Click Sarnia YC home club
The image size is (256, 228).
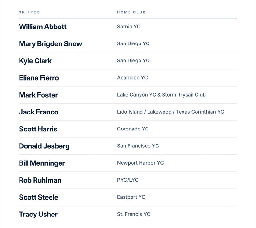point(129,27)
